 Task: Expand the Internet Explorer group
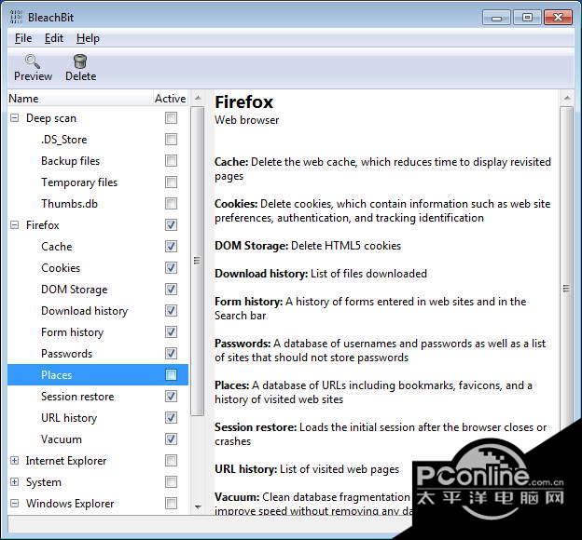[x=15, y=461]
